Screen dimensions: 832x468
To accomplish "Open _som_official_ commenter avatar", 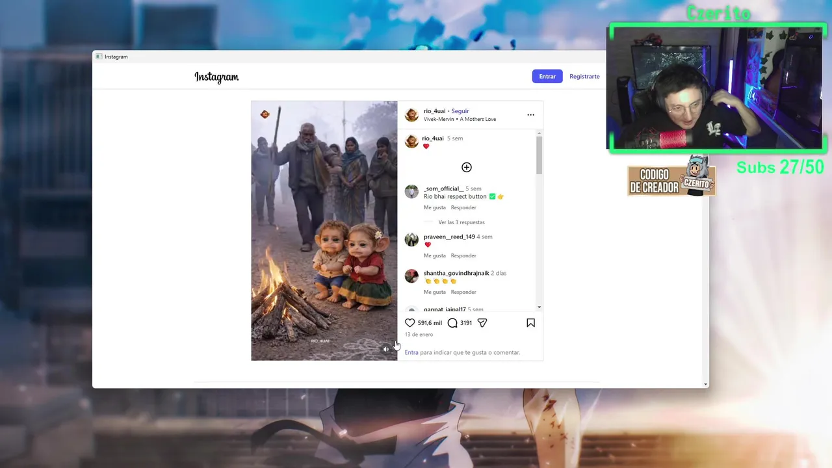I will coord(411,191).
